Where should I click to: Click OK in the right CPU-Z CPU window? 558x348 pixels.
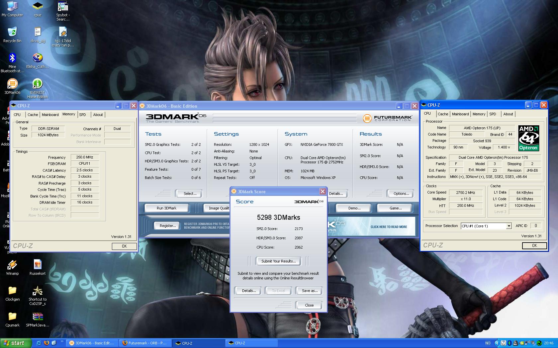pyautogui.click(x=534, y=246)
